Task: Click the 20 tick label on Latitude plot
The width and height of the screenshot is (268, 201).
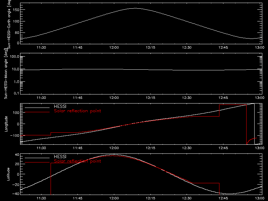Action: coord(17,164)
